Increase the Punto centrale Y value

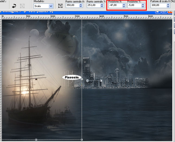tap(102, 4)
